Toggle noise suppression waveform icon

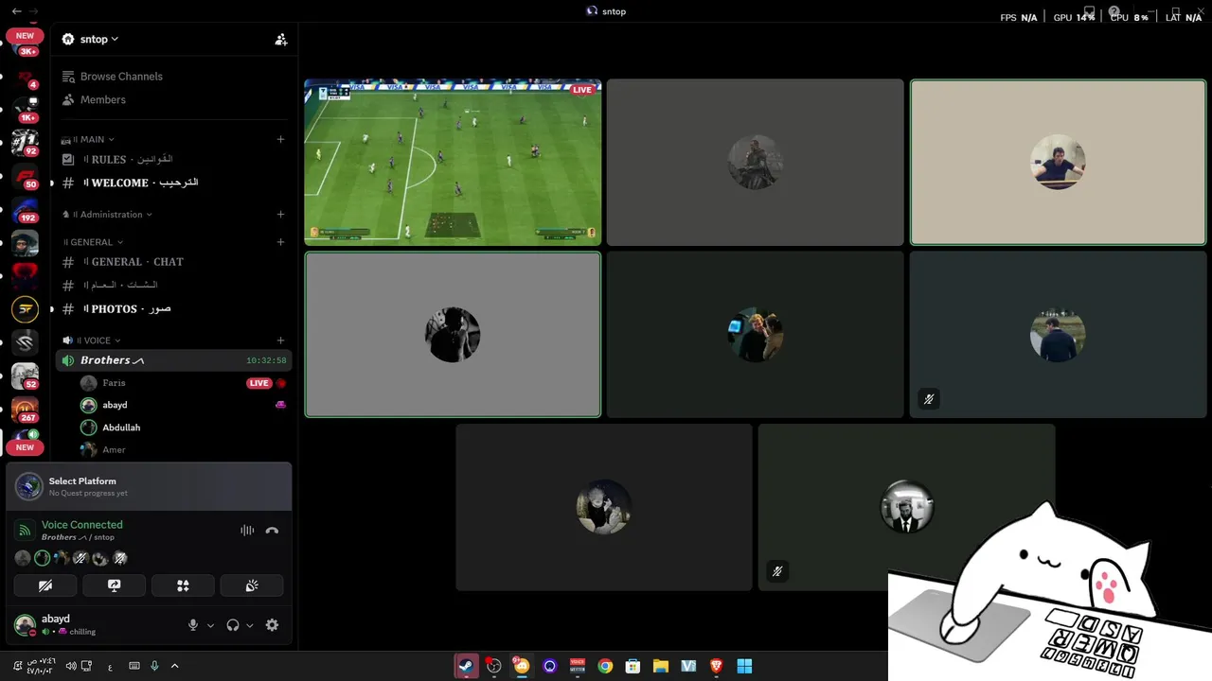(247, 531)
